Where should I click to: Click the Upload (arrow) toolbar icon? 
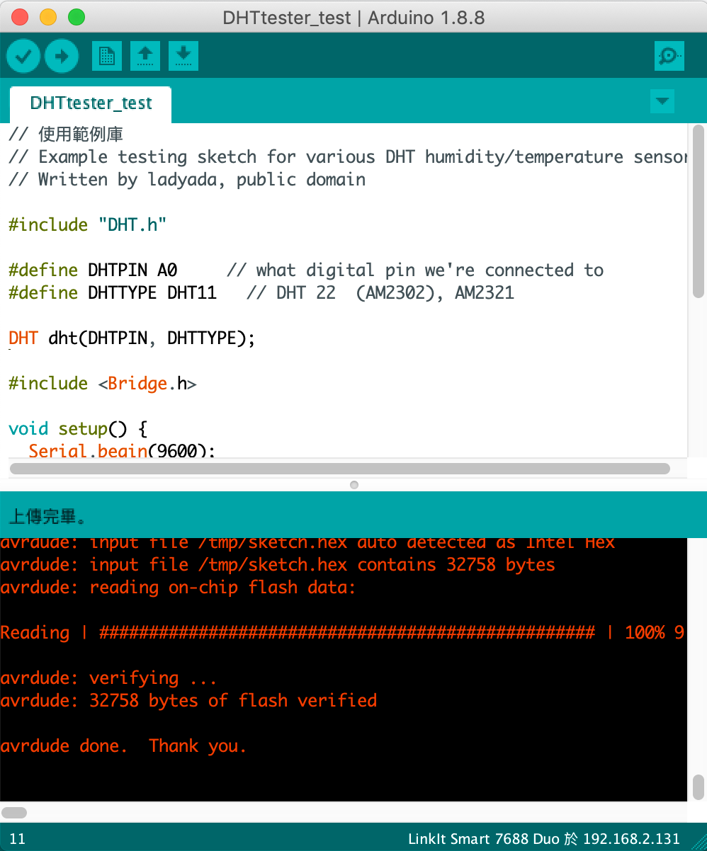coord(62,55)
